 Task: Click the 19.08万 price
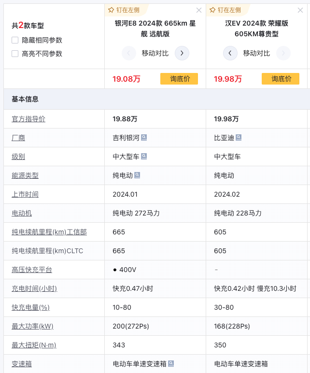tap(127, 79)
